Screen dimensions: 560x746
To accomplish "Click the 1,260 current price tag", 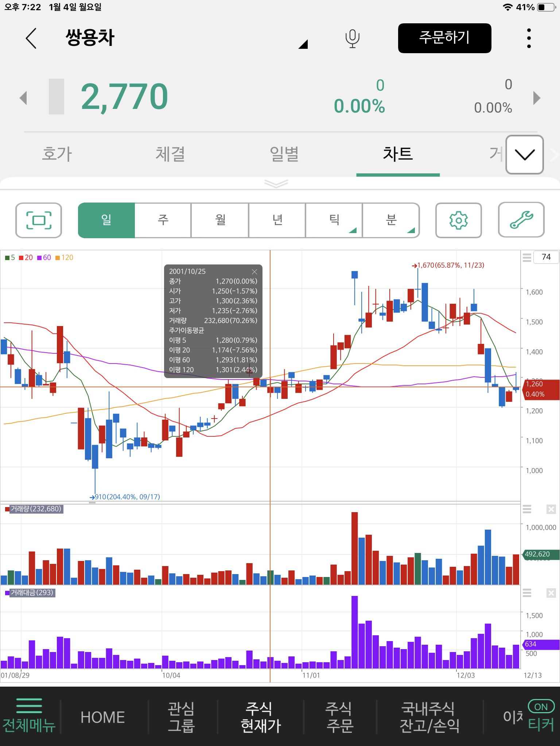I will click(541, 389).
